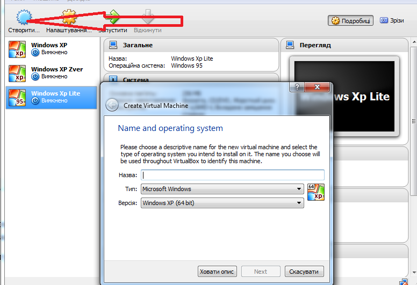Click the Name and operating system heading
This screenshot has width=417, height=285.
170,128
